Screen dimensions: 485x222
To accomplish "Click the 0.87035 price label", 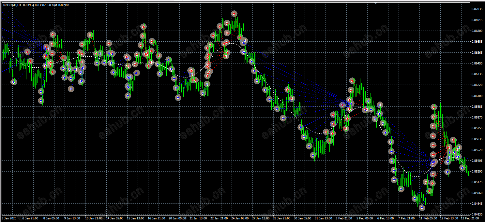I will pyautogui.click(x=477, y=9).
